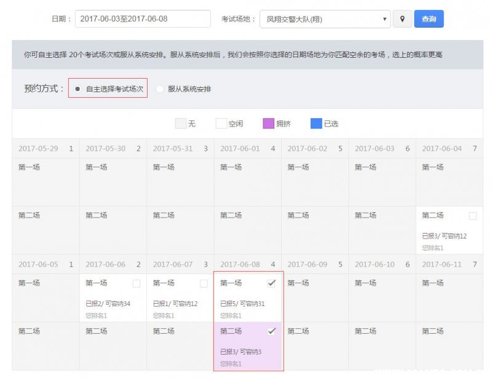Click 第一场 session cell on 2017-06-09
This screenshot has width=492, height=378.
[315, 297]
